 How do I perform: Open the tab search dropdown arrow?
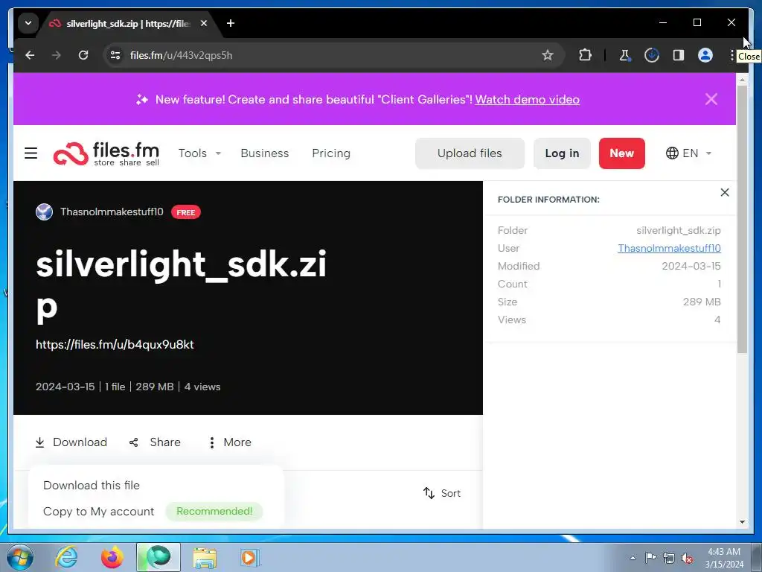pos(28,23)
